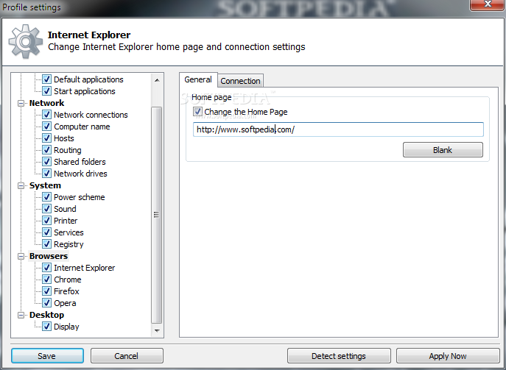506x370 pixels.
Task: Uncheck the Opera checkbox
Action: 47,303
